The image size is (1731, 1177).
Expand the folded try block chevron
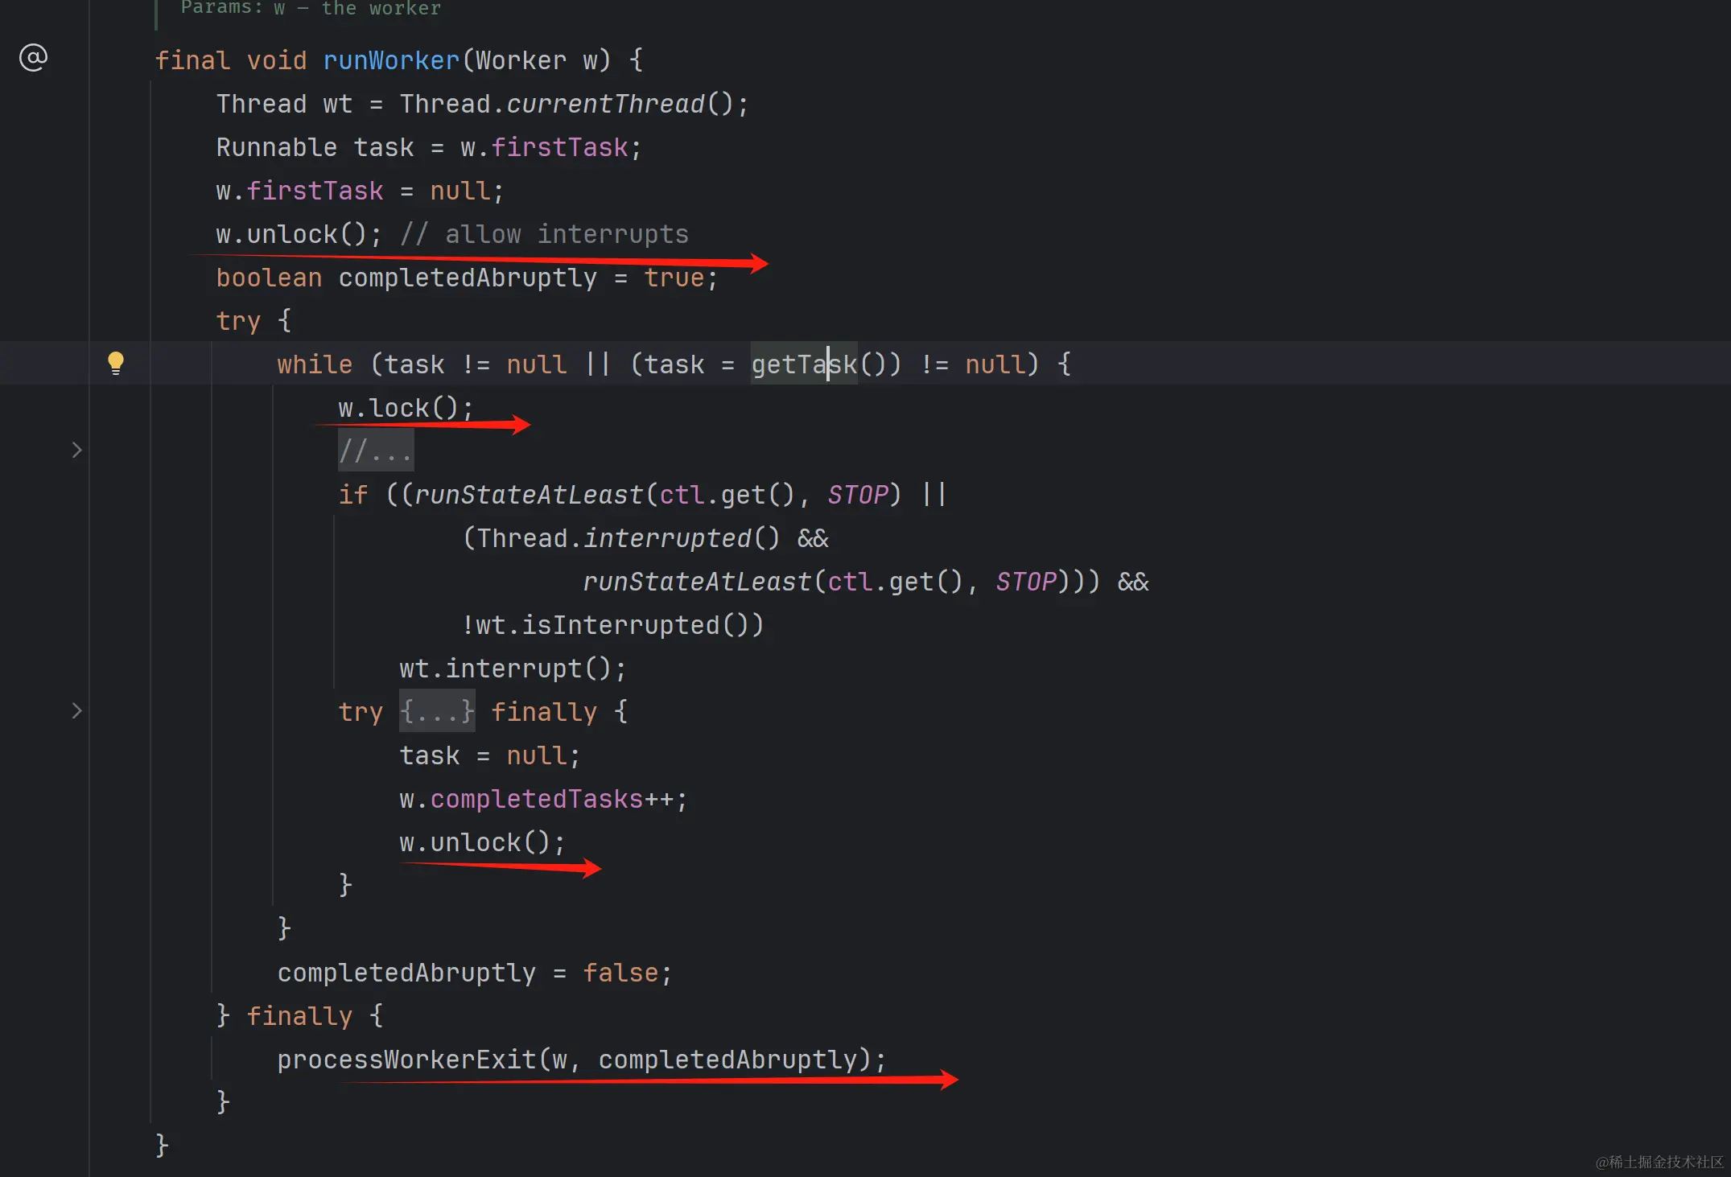tap(76, 710)
